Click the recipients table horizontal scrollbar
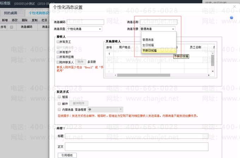Screen dimensions: 240x158 (144, 75)
